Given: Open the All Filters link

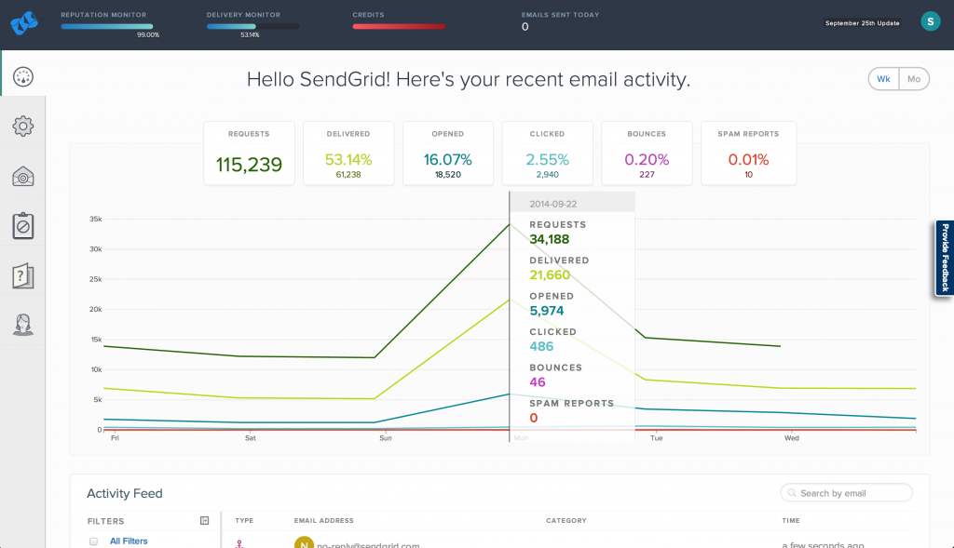Looking at the screenshot, I should coord(128,541).
